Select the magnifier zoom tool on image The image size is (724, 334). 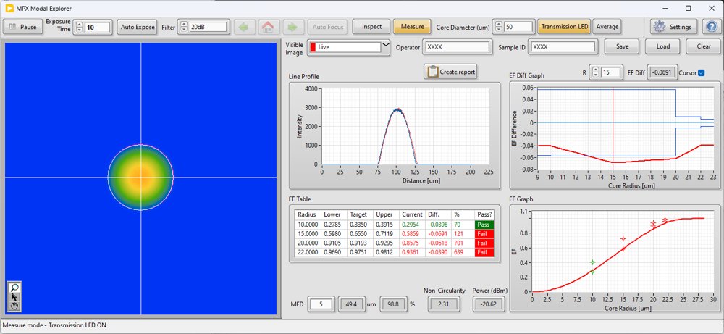(x=14, y=287)
